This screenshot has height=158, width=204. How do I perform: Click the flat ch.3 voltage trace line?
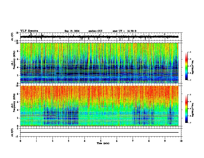tap(99, 132)
